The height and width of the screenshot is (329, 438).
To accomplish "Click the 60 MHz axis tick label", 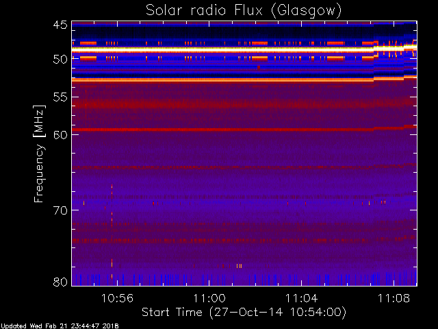I will pos(60,134).
